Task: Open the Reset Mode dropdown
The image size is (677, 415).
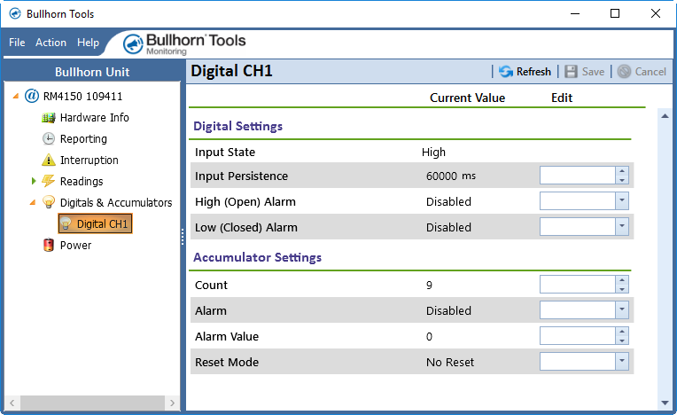Action: coord(622,361)
